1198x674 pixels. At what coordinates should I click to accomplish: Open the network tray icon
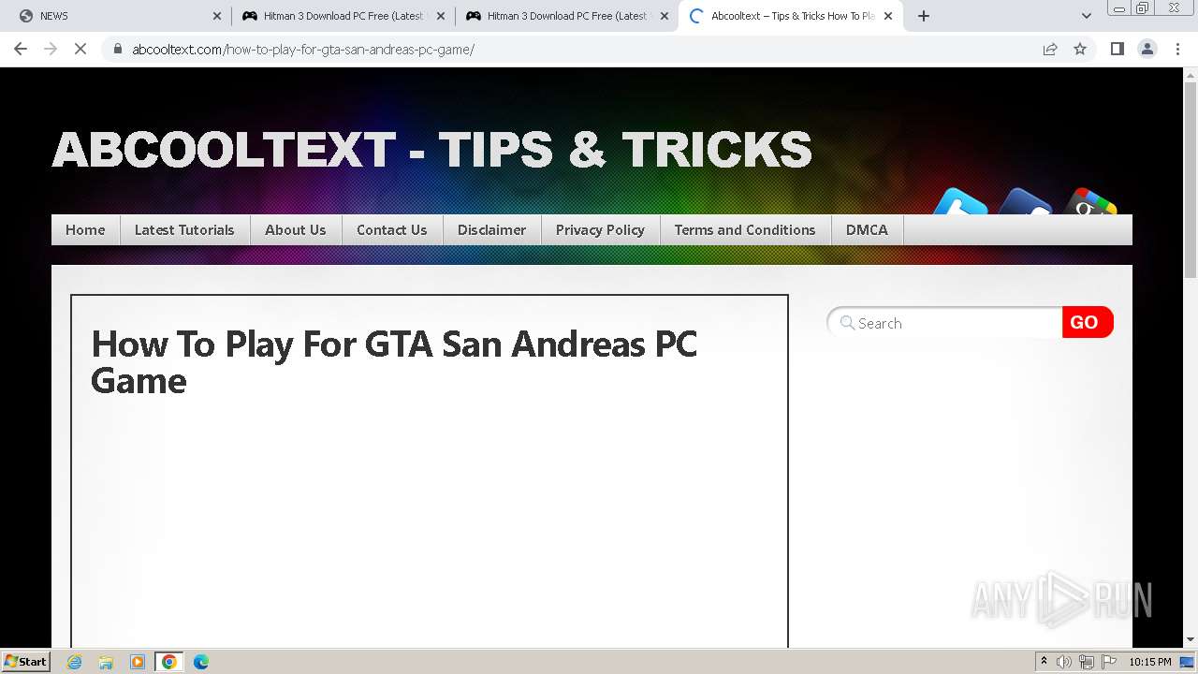click(x=1087, y=662)
